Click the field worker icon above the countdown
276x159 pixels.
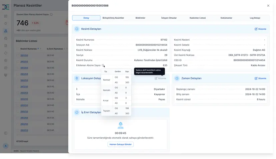click(121, 125)
